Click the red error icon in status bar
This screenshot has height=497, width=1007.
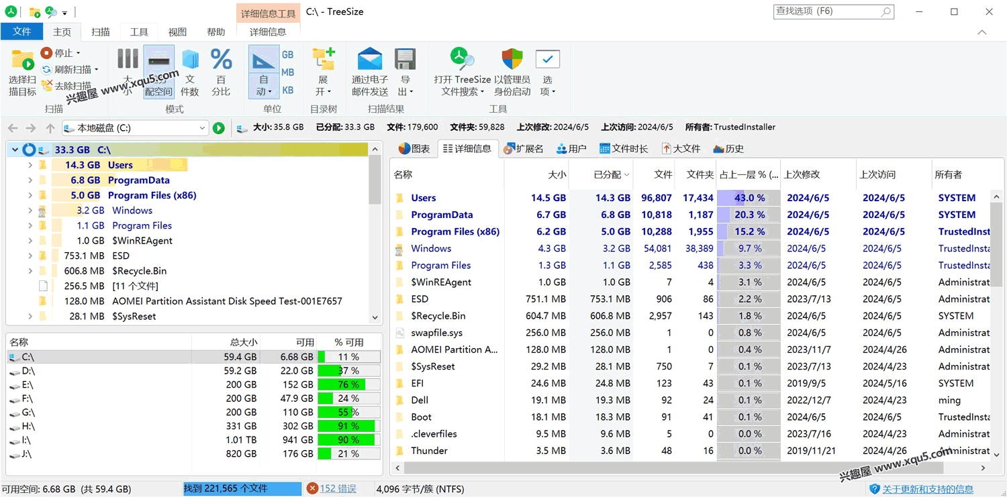click(312, 489)
